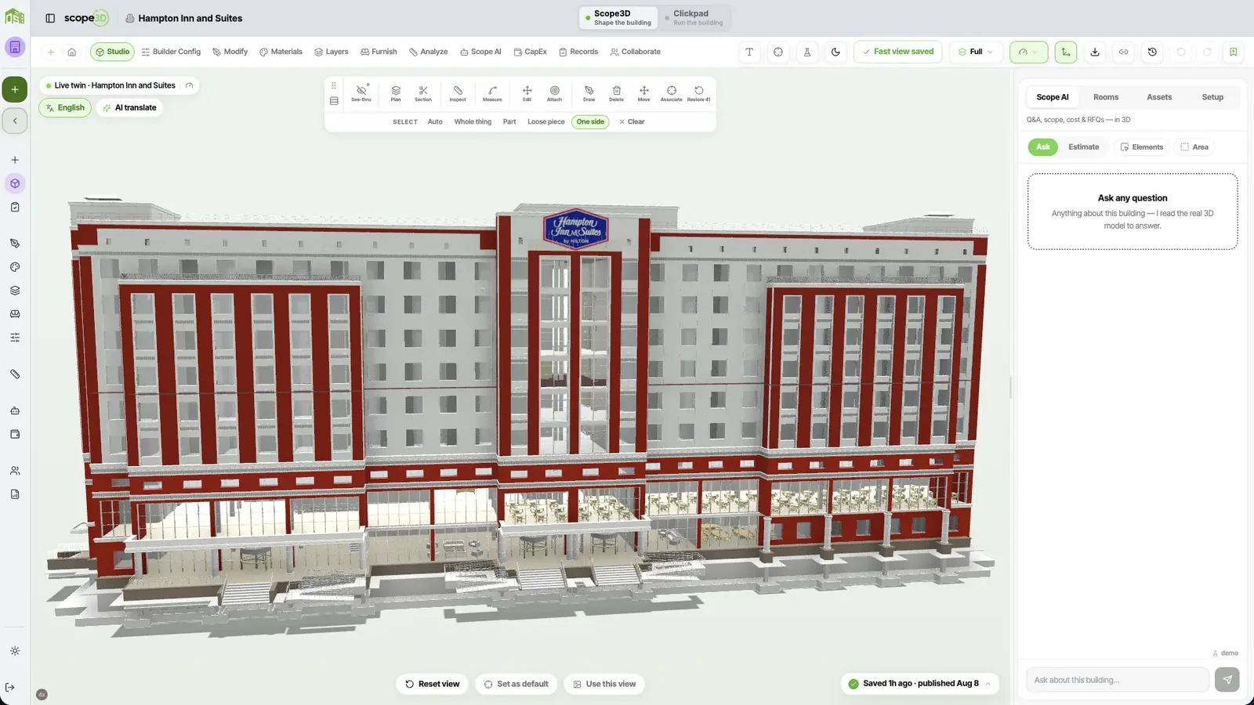Open the Collaborate menu

coord(636,52)
